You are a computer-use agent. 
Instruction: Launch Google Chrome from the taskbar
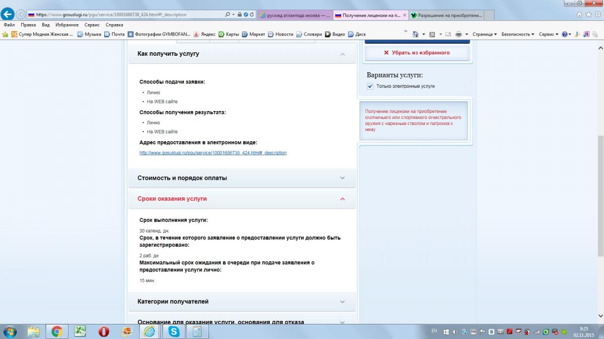tap(57, 331)
